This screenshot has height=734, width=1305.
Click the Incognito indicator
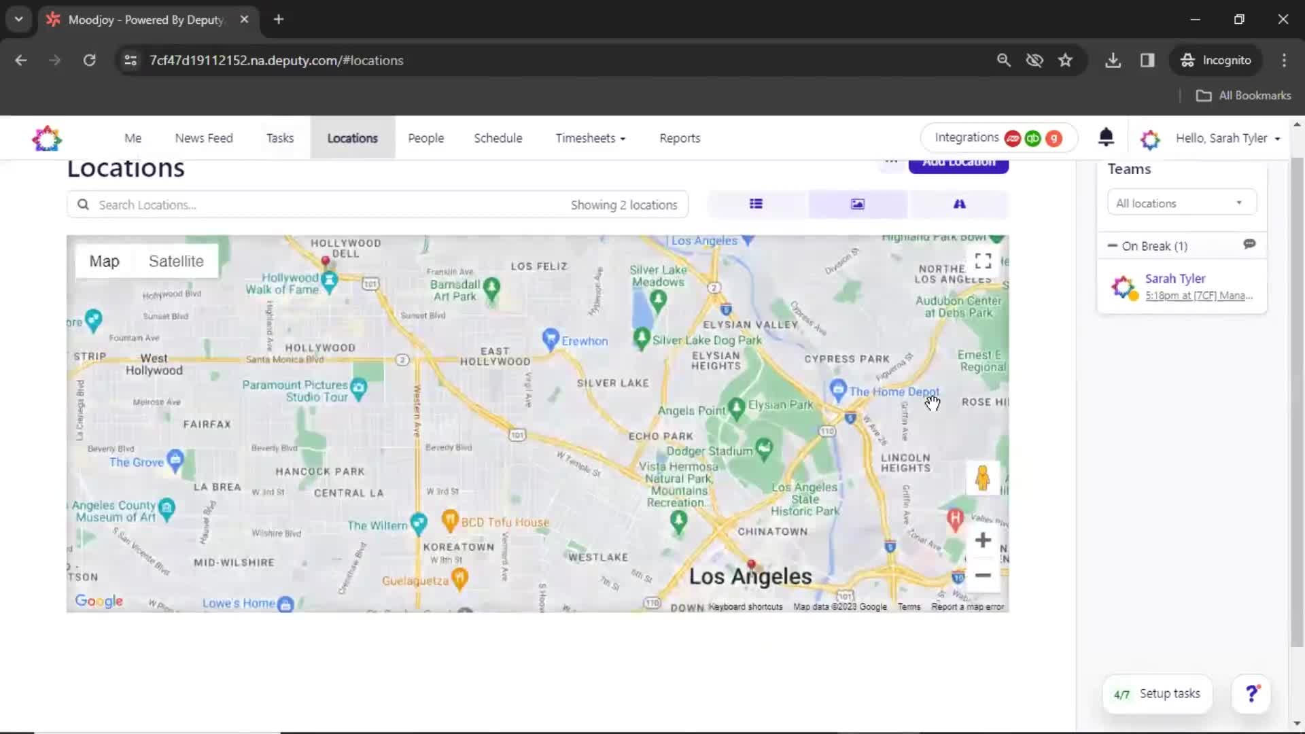coord(1216,60)
